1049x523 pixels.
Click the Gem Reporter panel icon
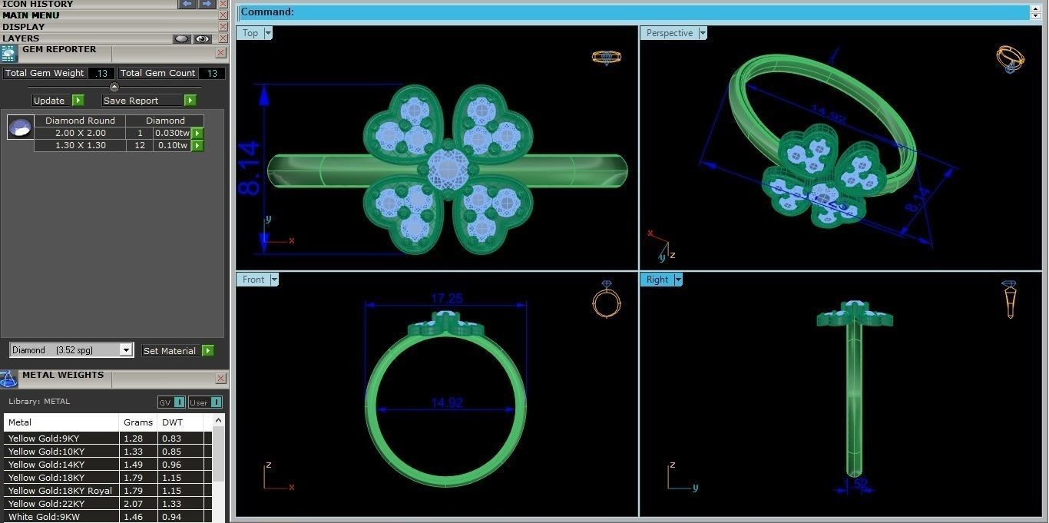[8, 53]
